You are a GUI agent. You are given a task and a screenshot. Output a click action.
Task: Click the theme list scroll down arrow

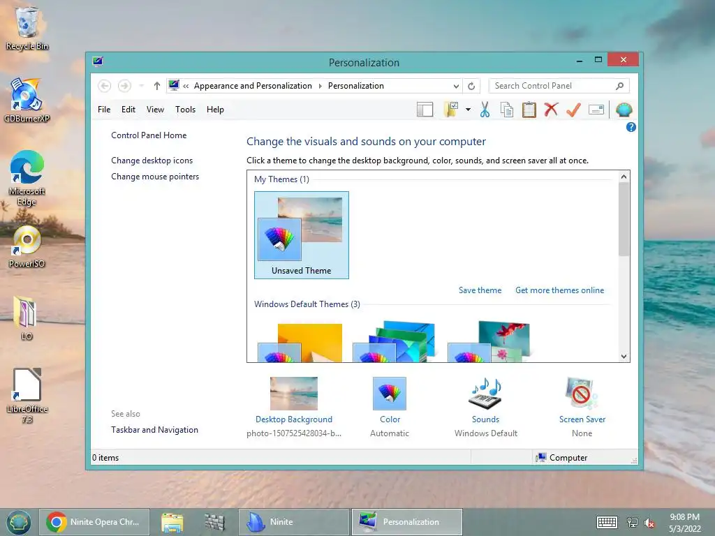624,357
